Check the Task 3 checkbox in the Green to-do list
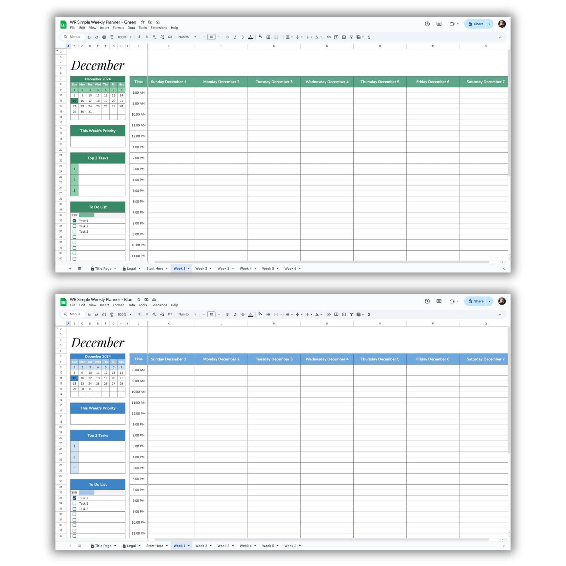 74,232
